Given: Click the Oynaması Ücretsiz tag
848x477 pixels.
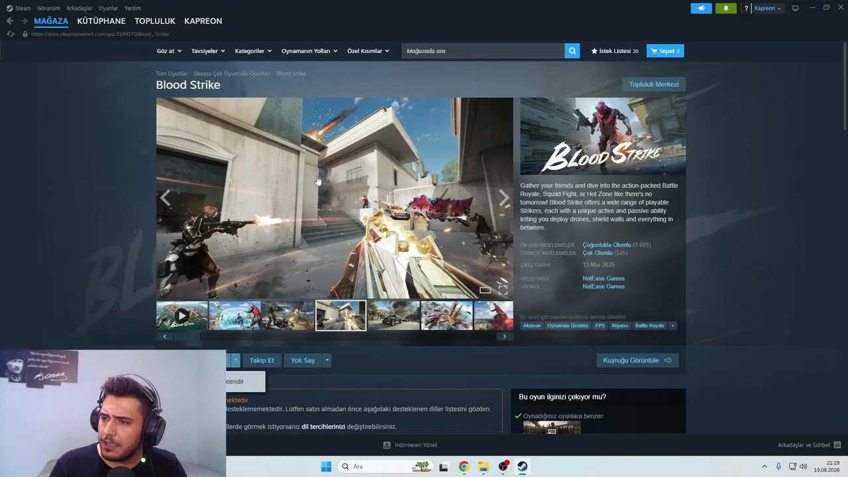Looking at the screenshot, I should tap(568, 326).
